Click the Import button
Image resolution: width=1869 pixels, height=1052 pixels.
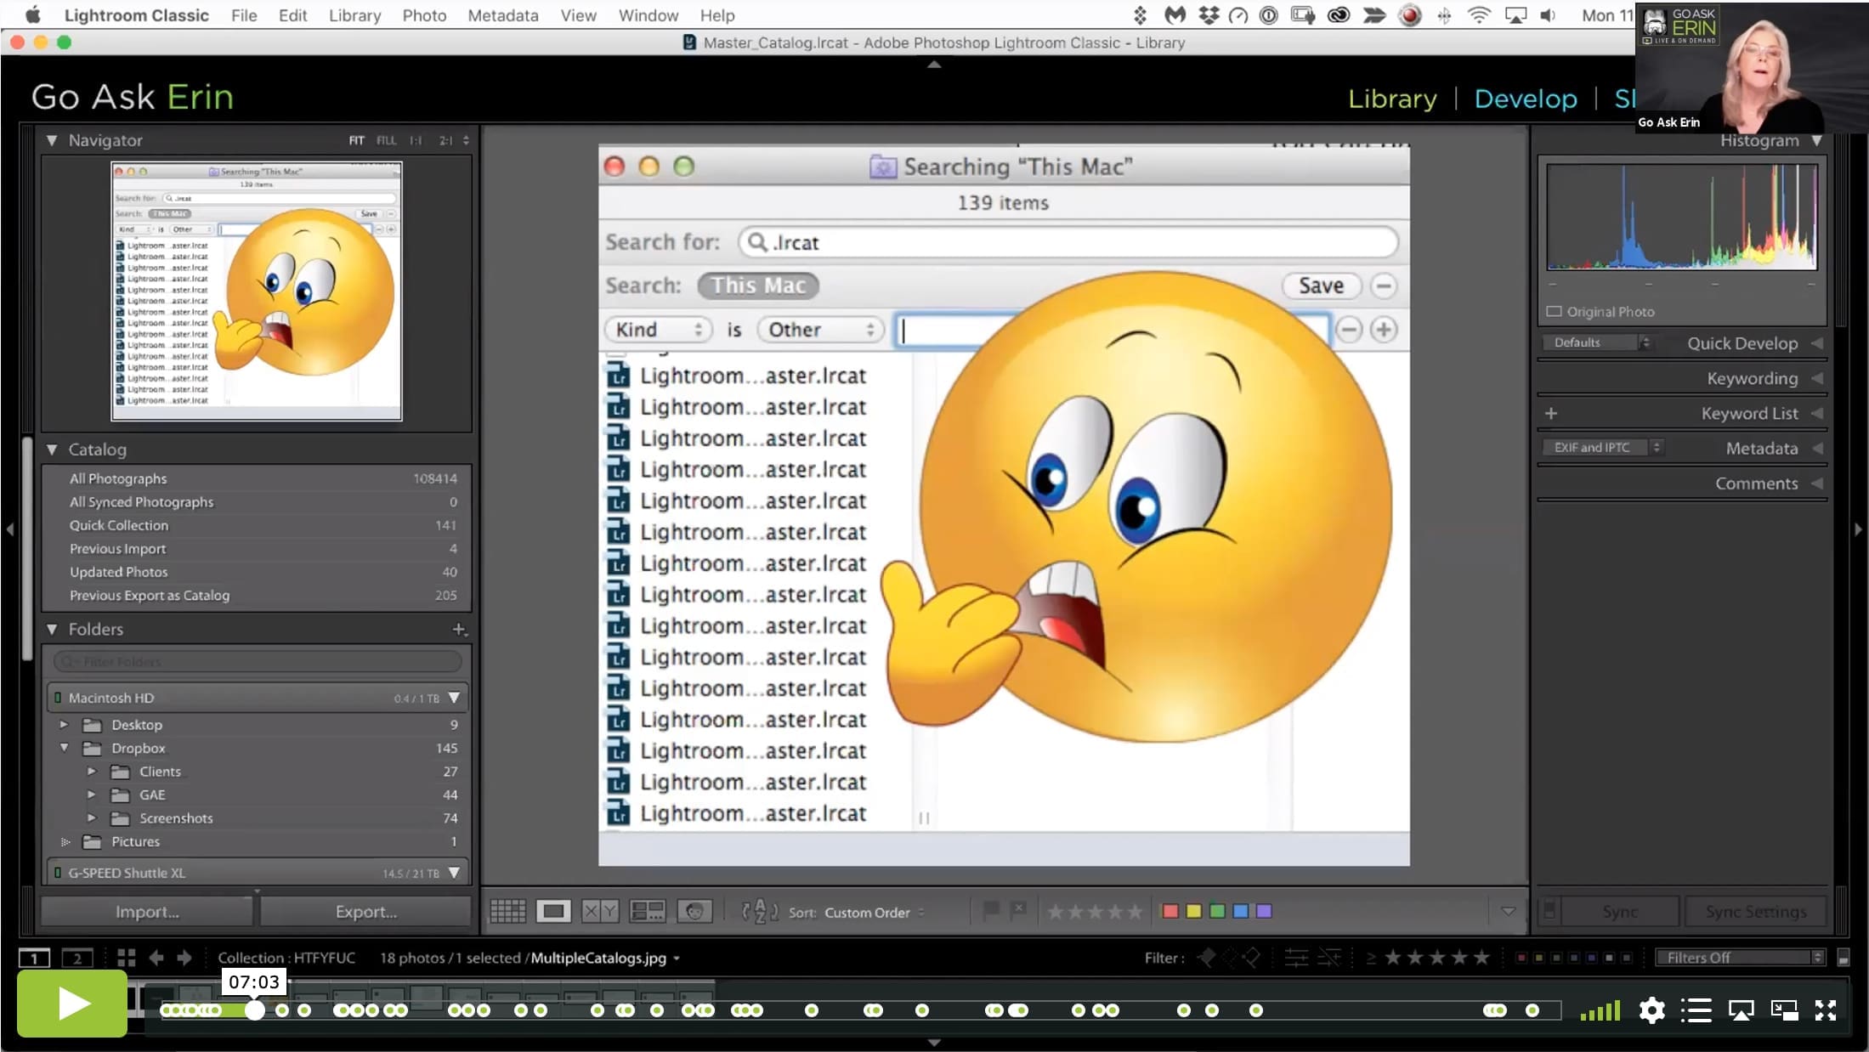(x=147, y=912)
